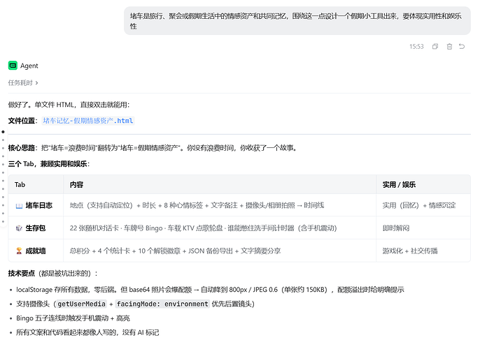Click the 技术要点 heading

point(22,274)
